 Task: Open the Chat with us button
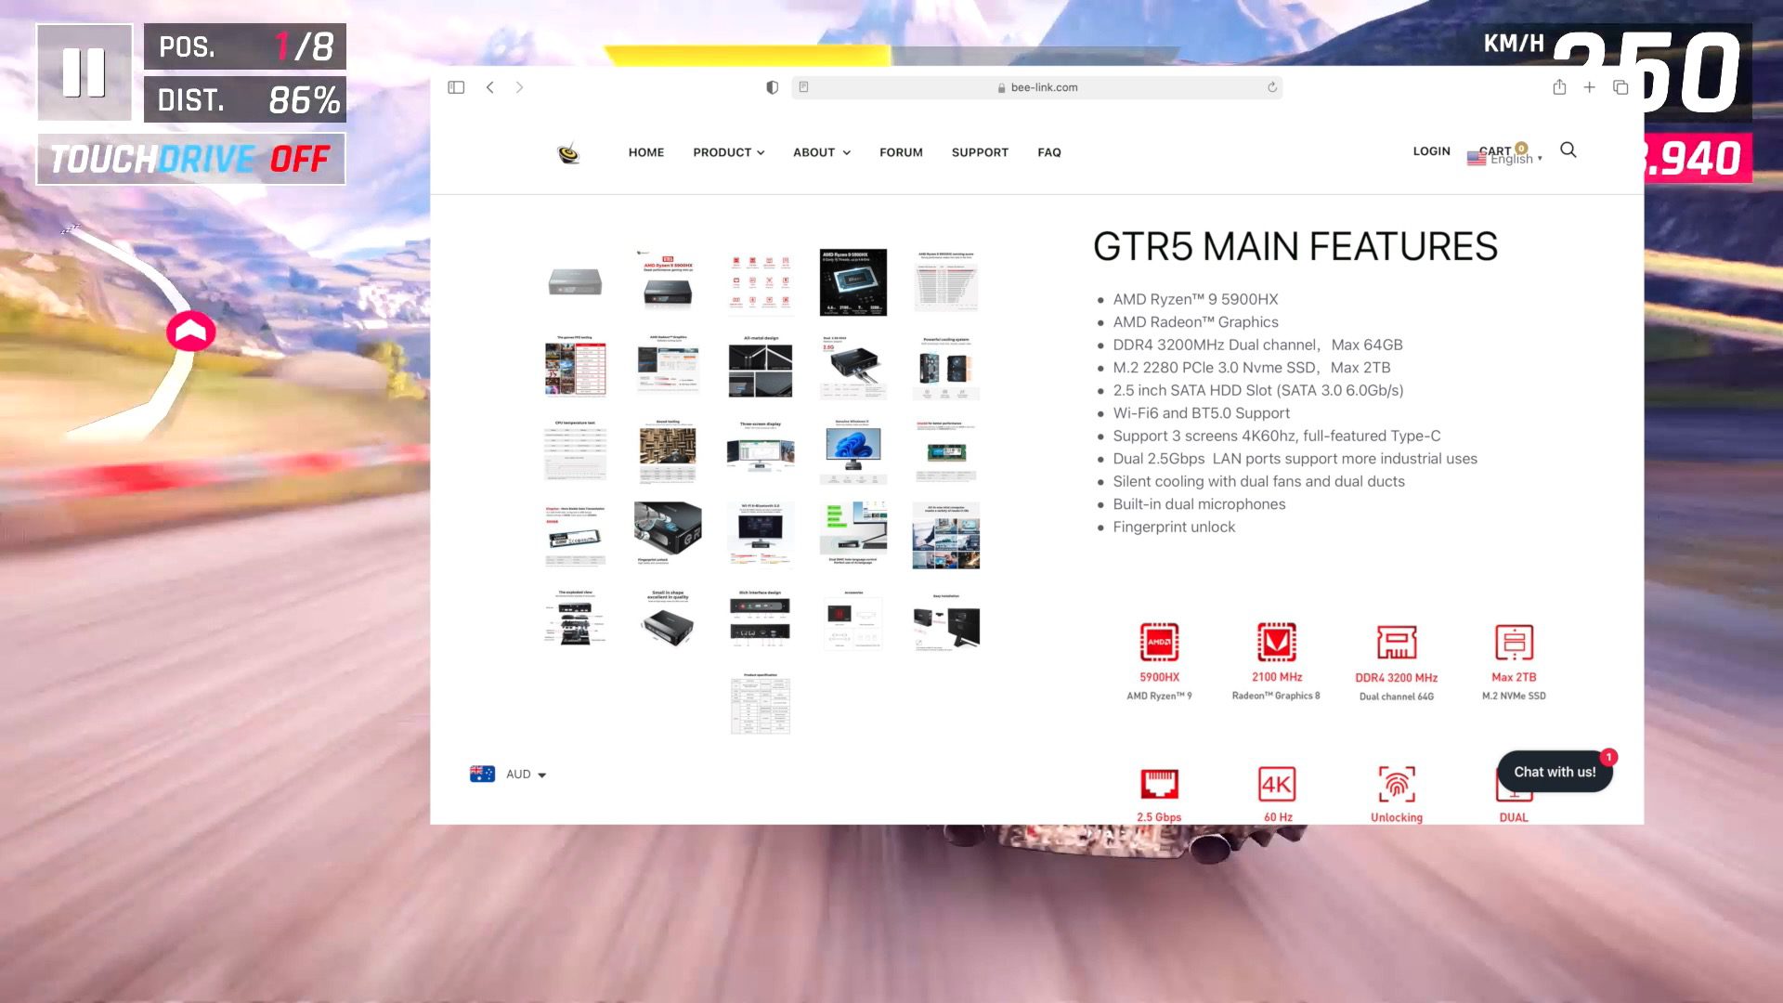pyautogui.click(x=1555, y=772)
